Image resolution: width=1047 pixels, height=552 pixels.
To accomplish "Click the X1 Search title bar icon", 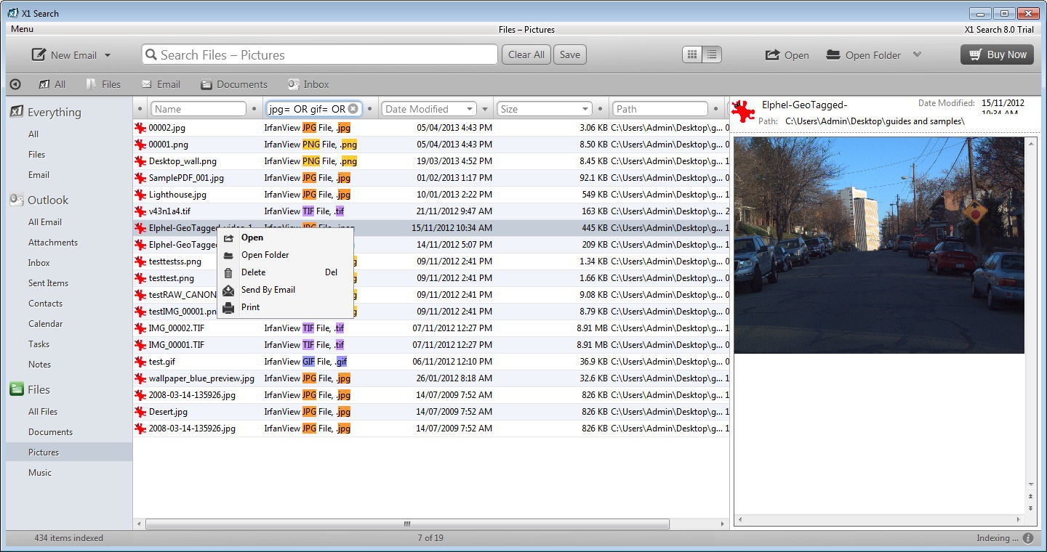I will (x=12, y=13).
